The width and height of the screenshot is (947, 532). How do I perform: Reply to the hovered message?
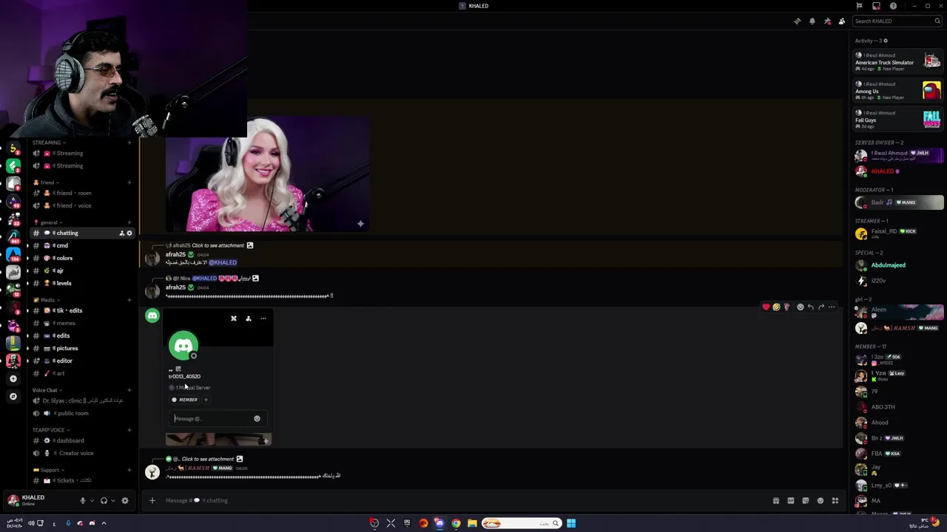click(810, 307)
